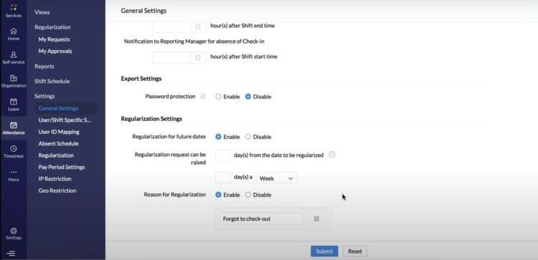This screenshot has height=260, width=538.
Task: Open Reports in the attendance menu
Action: pos(44,67)
